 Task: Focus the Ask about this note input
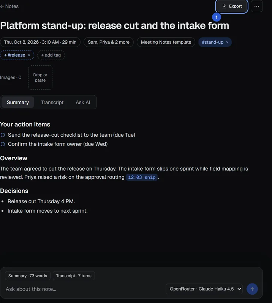click(84, 289)
